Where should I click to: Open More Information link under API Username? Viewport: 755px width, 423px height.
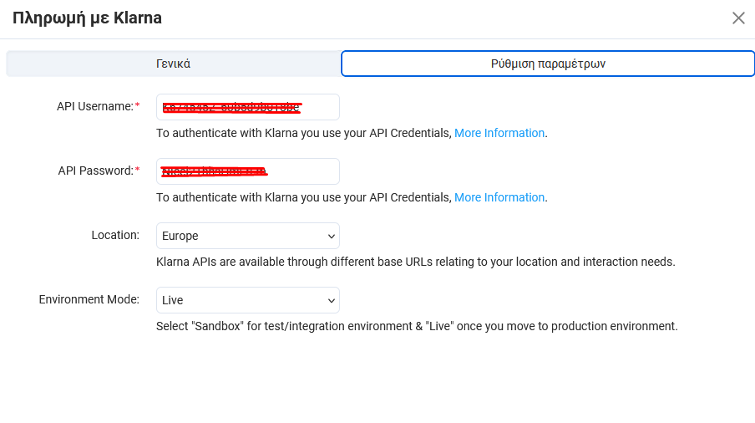coord(499,133)
